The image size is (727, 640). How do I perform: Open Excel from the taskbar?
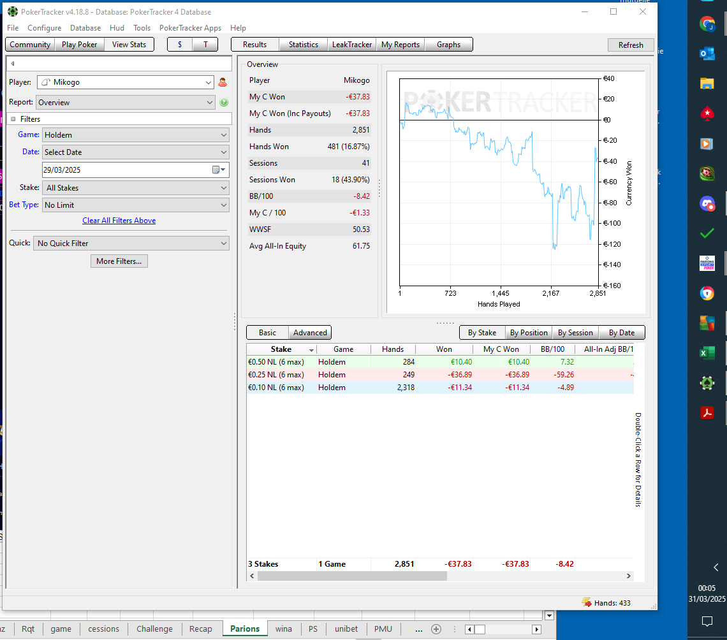pos(707,353)
